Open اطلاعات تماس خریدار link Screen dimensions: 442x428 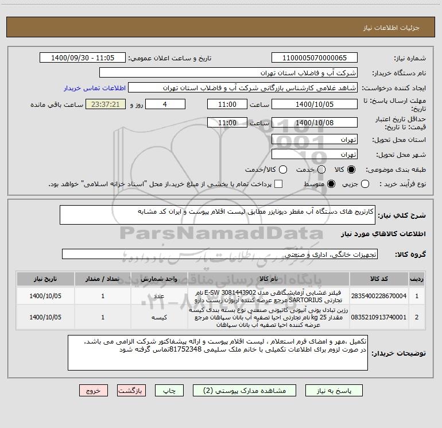(x=95, y=88)
